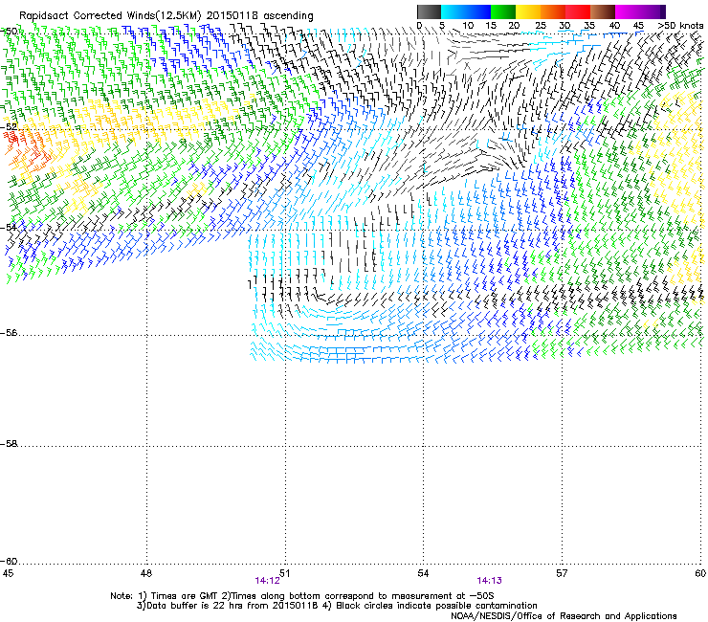
Task: Click the green 15-20 knots color segment
Action: [503, 11]
